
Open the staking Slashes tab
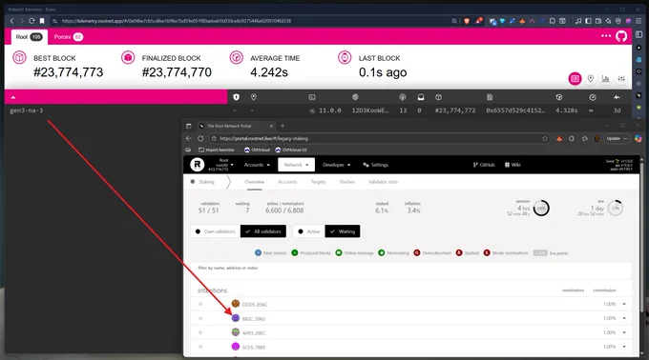[x=346, y=182]
